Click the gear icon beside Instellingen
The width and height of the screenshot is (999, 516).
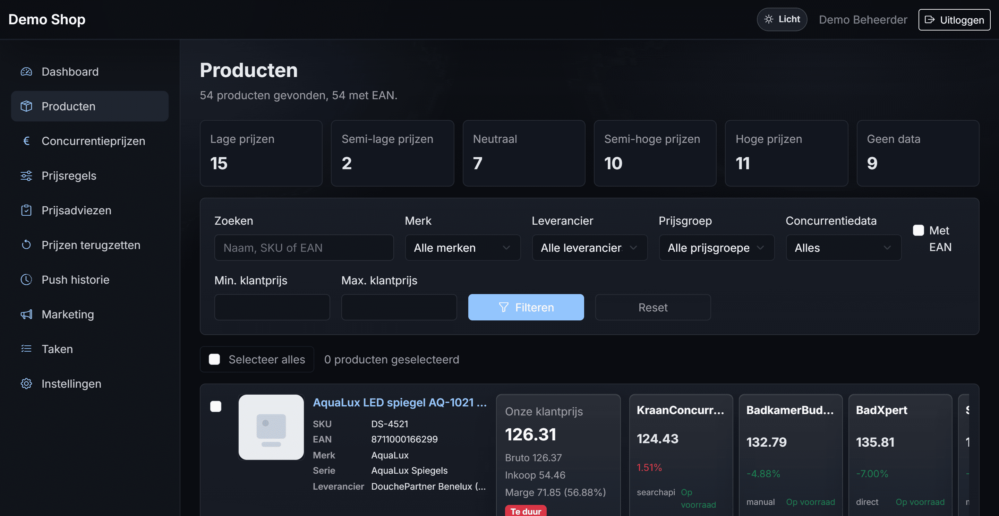tap(26, 384)
